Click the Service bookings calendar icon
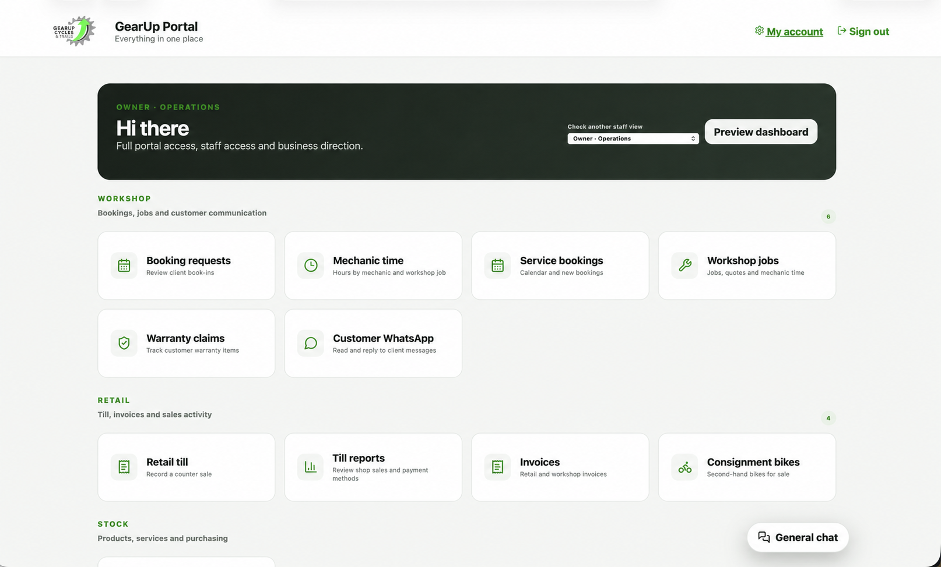 [x=497, y=265]
